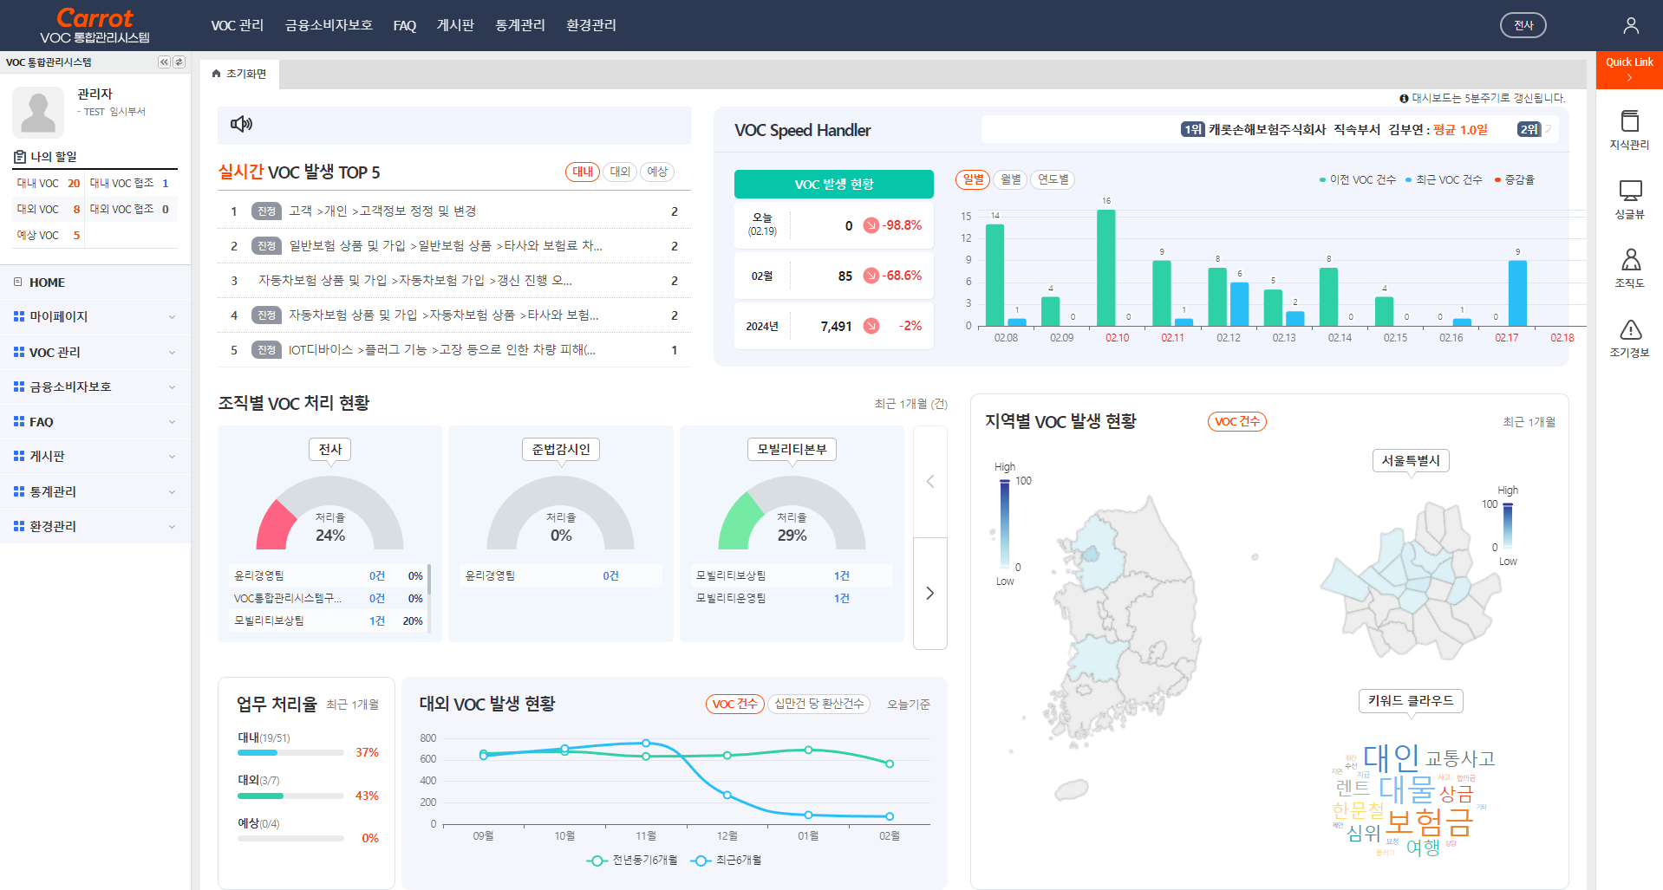Open the 조기경보 warning icon

(1629, 337)
